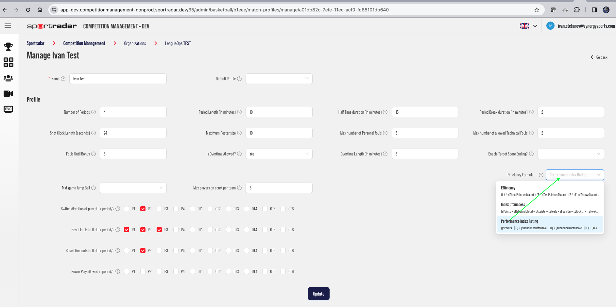Uncheck P2 for Reset Timeouts to 0

point(143,250)
